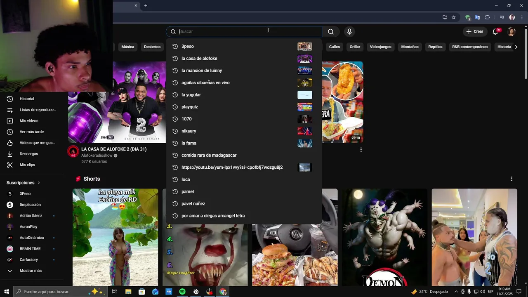Open the Demon creature short thumbnail
528x297 pixels.
click(x=384, y=237)
